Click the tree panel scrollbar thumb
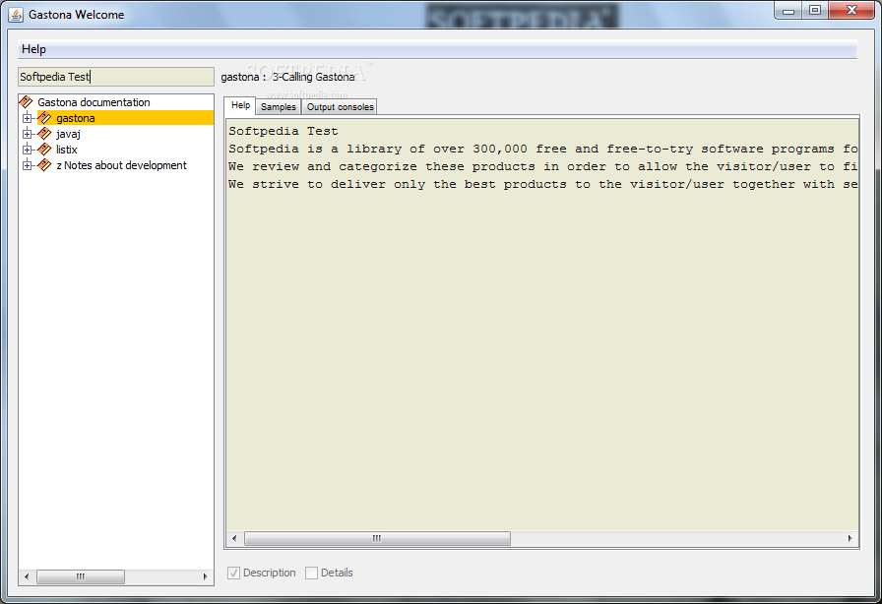Image resolution: width=882 pixels, height=604 pixels. [x=81, y=576]
